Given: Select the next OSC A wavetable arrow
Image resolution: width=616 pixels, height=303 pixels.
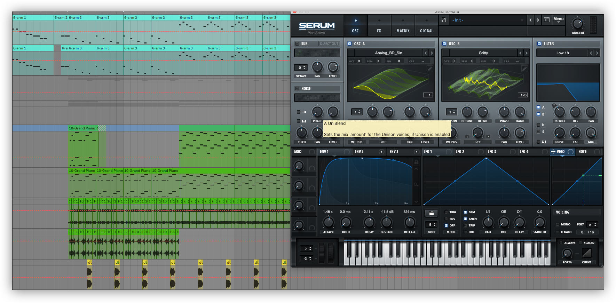Looking at the screenshot, I should tap(432, 53).
